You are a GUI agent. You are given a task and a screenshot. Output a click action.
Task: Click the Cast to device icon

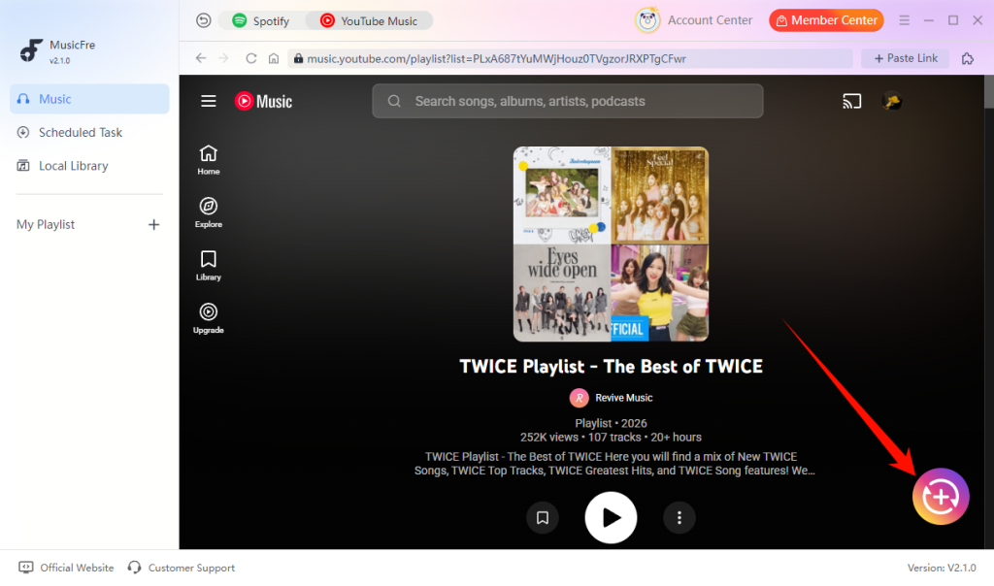pos(851,101)
